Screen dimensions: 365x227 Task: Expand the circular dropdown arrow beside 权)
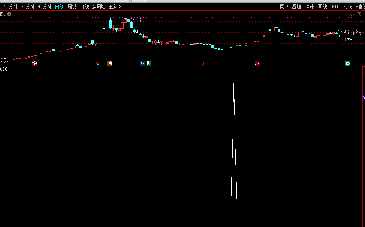point(9,14)
